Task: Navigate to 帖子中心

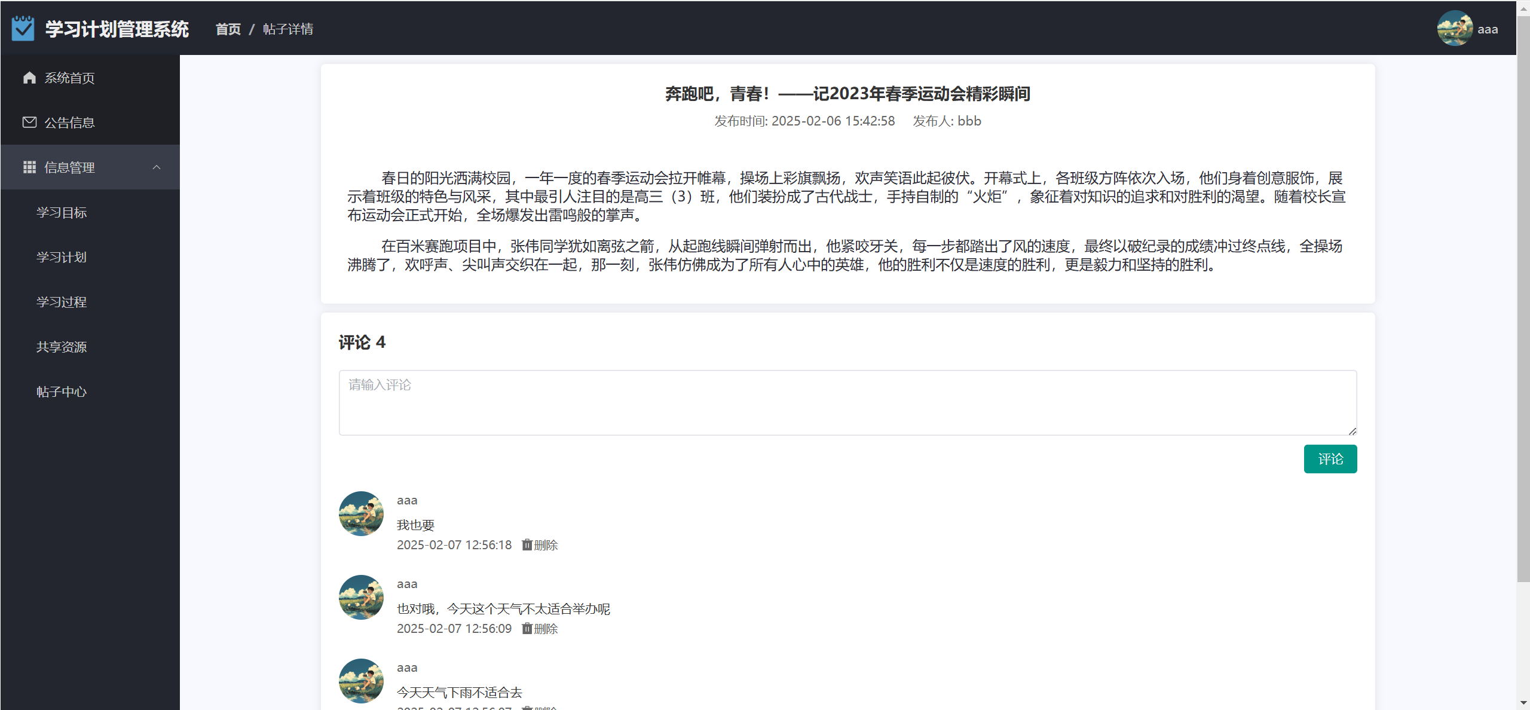Action: coord(62,391)
